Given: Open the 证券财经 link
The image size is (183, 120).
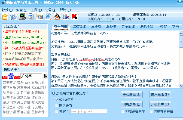Looking at the screenshot, I should (9, 97).
